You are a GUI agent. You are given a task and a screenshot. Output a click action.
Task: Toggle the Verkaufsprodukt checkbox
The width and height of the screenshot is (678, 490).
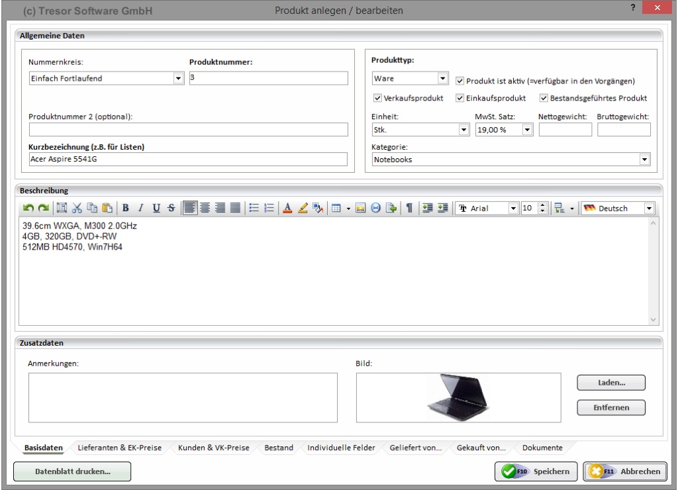point(378,99)
